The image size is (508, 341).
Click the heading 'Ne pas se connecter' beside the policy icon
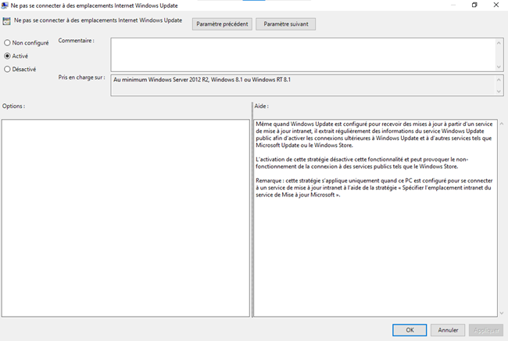pyautogui.click(x=98, y=20)
